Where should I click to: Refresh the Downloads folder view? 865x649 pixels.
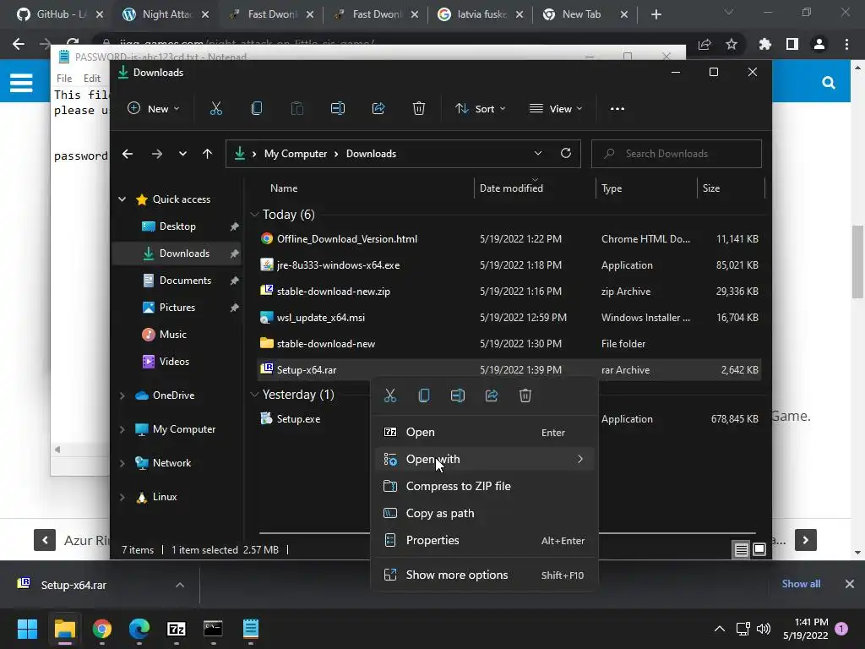(565, 154)
